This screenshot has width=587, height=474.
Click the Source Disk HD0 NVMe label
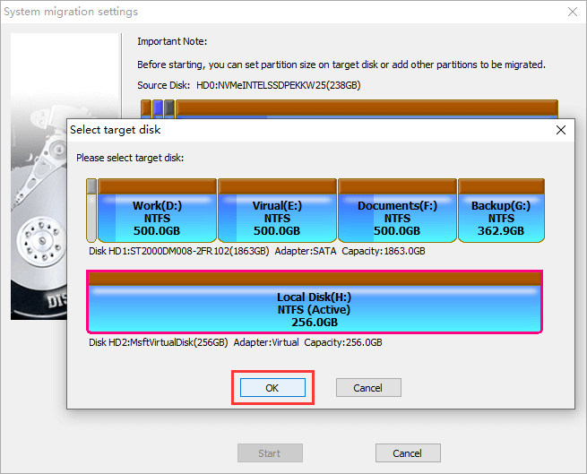click(x=248, y=85)
